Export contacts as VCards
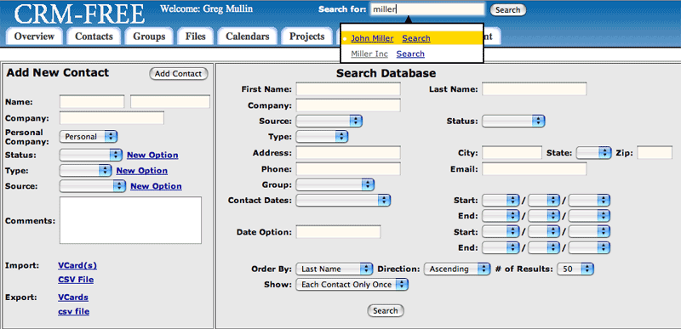Image resolution: width=681 pixels, height=329 pixels. pyautogui.click(x=73, y=298)
